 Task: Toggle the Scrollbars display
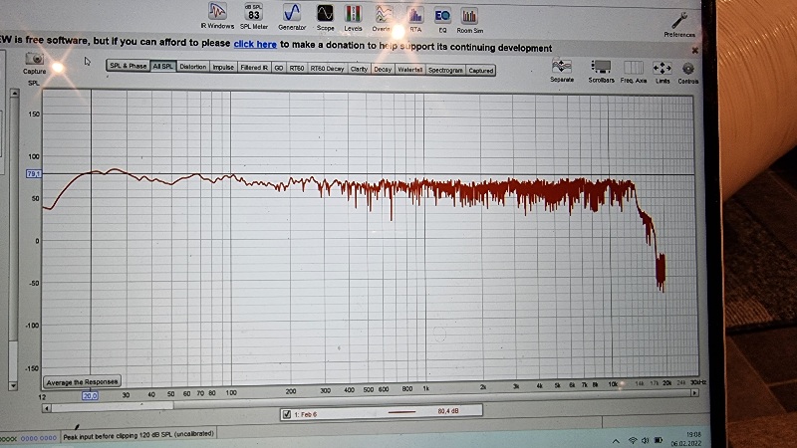[600, 68]
